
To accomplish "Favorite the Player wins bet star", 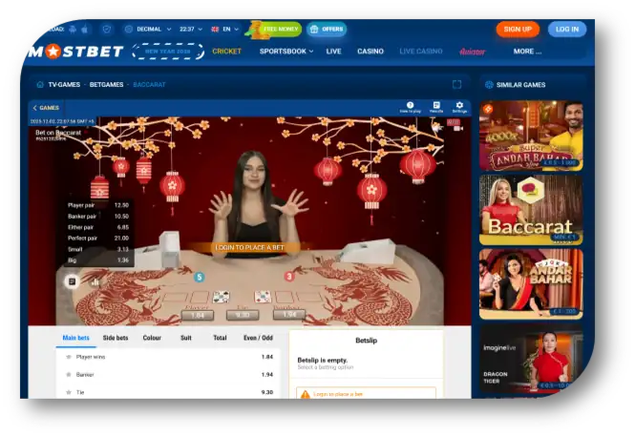I will click(x=69, y=357).
